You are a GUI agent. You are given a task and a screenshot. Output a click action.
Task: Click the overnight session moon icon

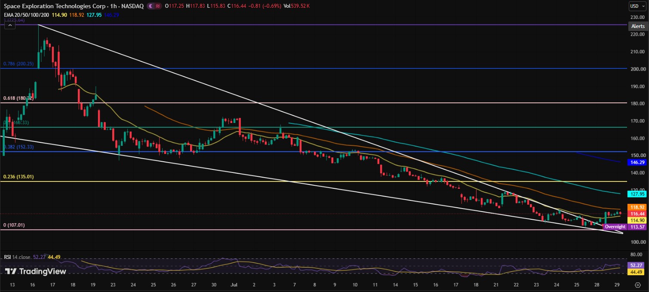[x=151, y=6]
